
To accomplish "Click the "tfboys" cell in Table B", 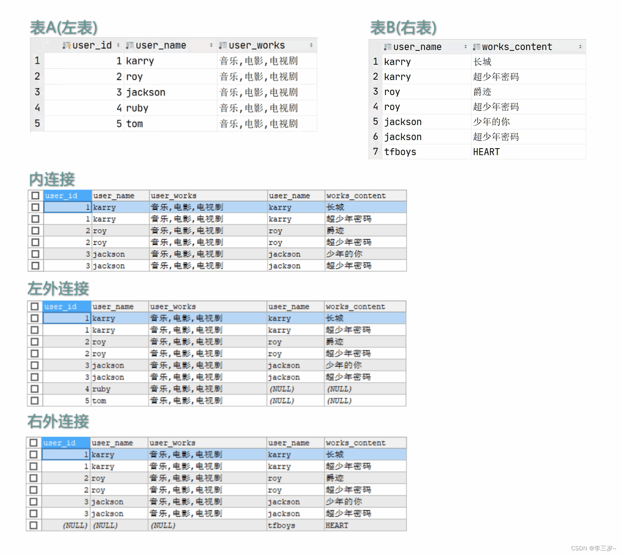I will tap(427, 152).
